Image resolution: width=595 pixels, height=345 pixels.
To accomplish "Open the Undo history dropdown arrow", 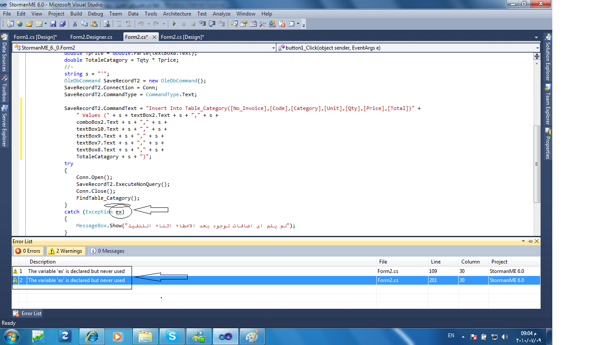I will pos(148,24).
